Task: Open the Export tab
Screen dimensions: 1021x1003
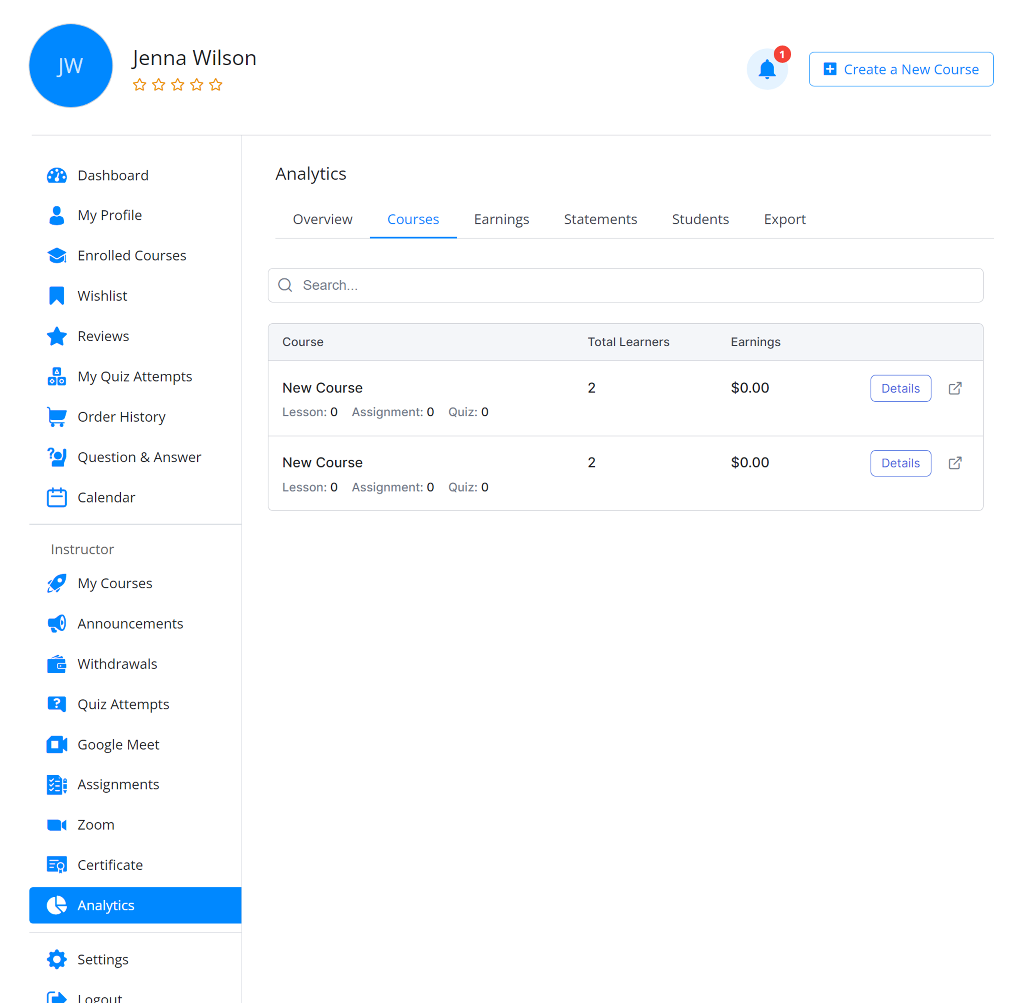Action: click(x=784, y=219)
